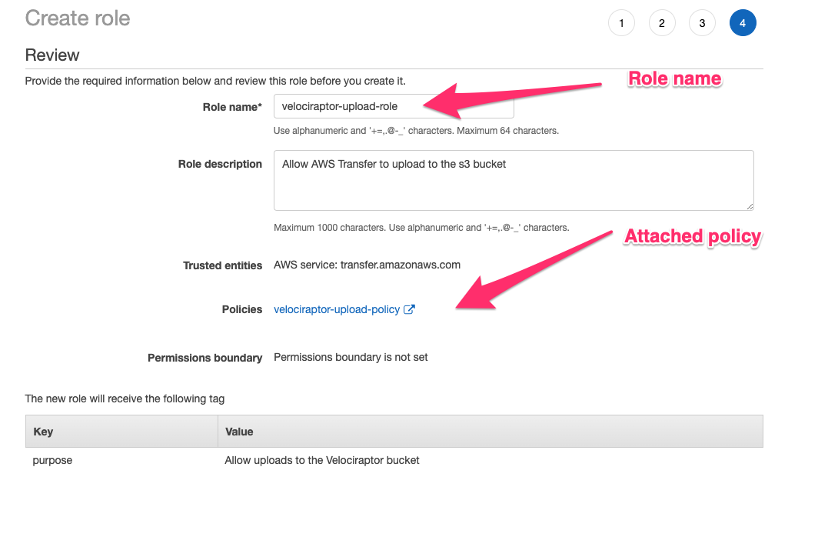Select the highlighted step 4 circle
Viewport: 838px width, 547px height.
point(743,23)
